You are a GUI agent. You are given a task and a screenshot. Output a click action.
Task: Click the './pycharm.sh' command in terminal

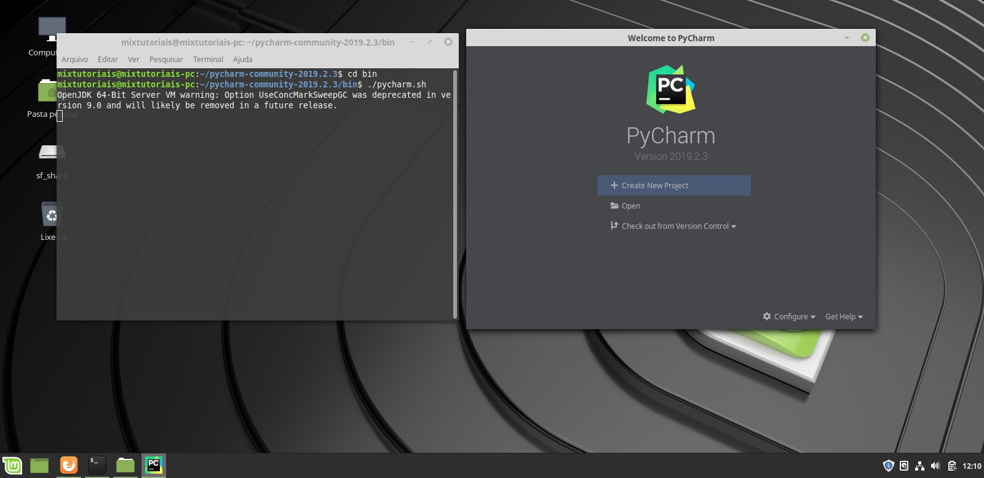point(397,84)
